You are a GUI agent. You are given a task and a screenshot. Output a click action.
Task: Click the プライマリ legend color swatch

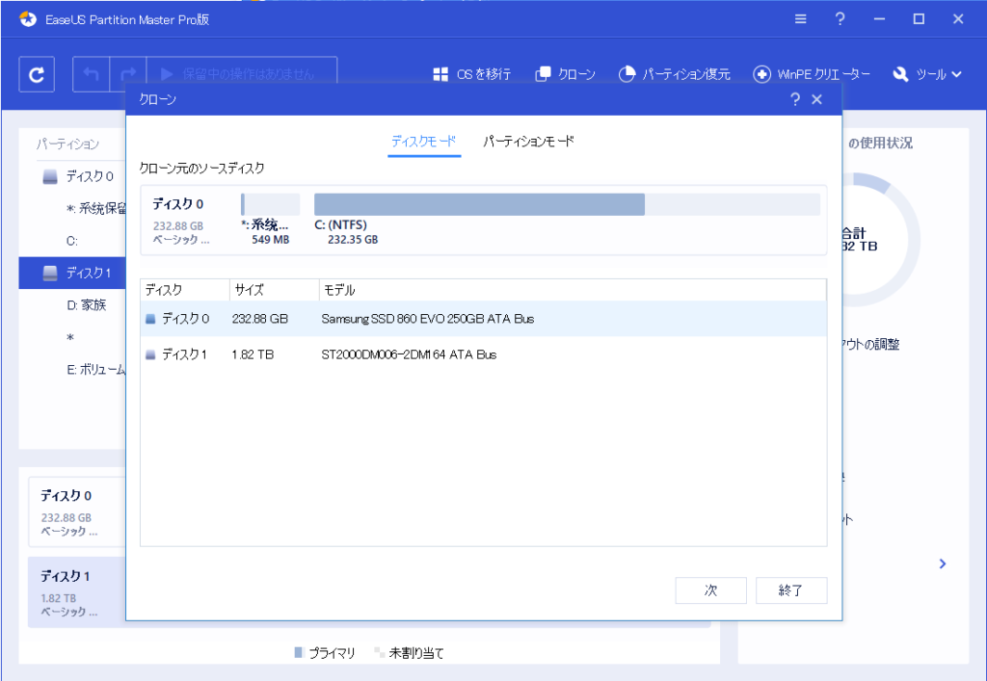[299, 653]
